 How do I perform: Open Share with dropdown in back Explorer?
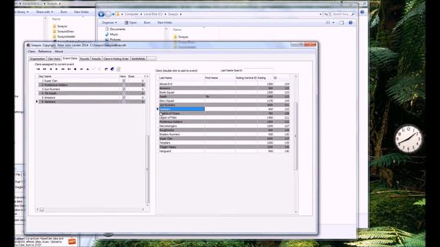click(44, 12)
